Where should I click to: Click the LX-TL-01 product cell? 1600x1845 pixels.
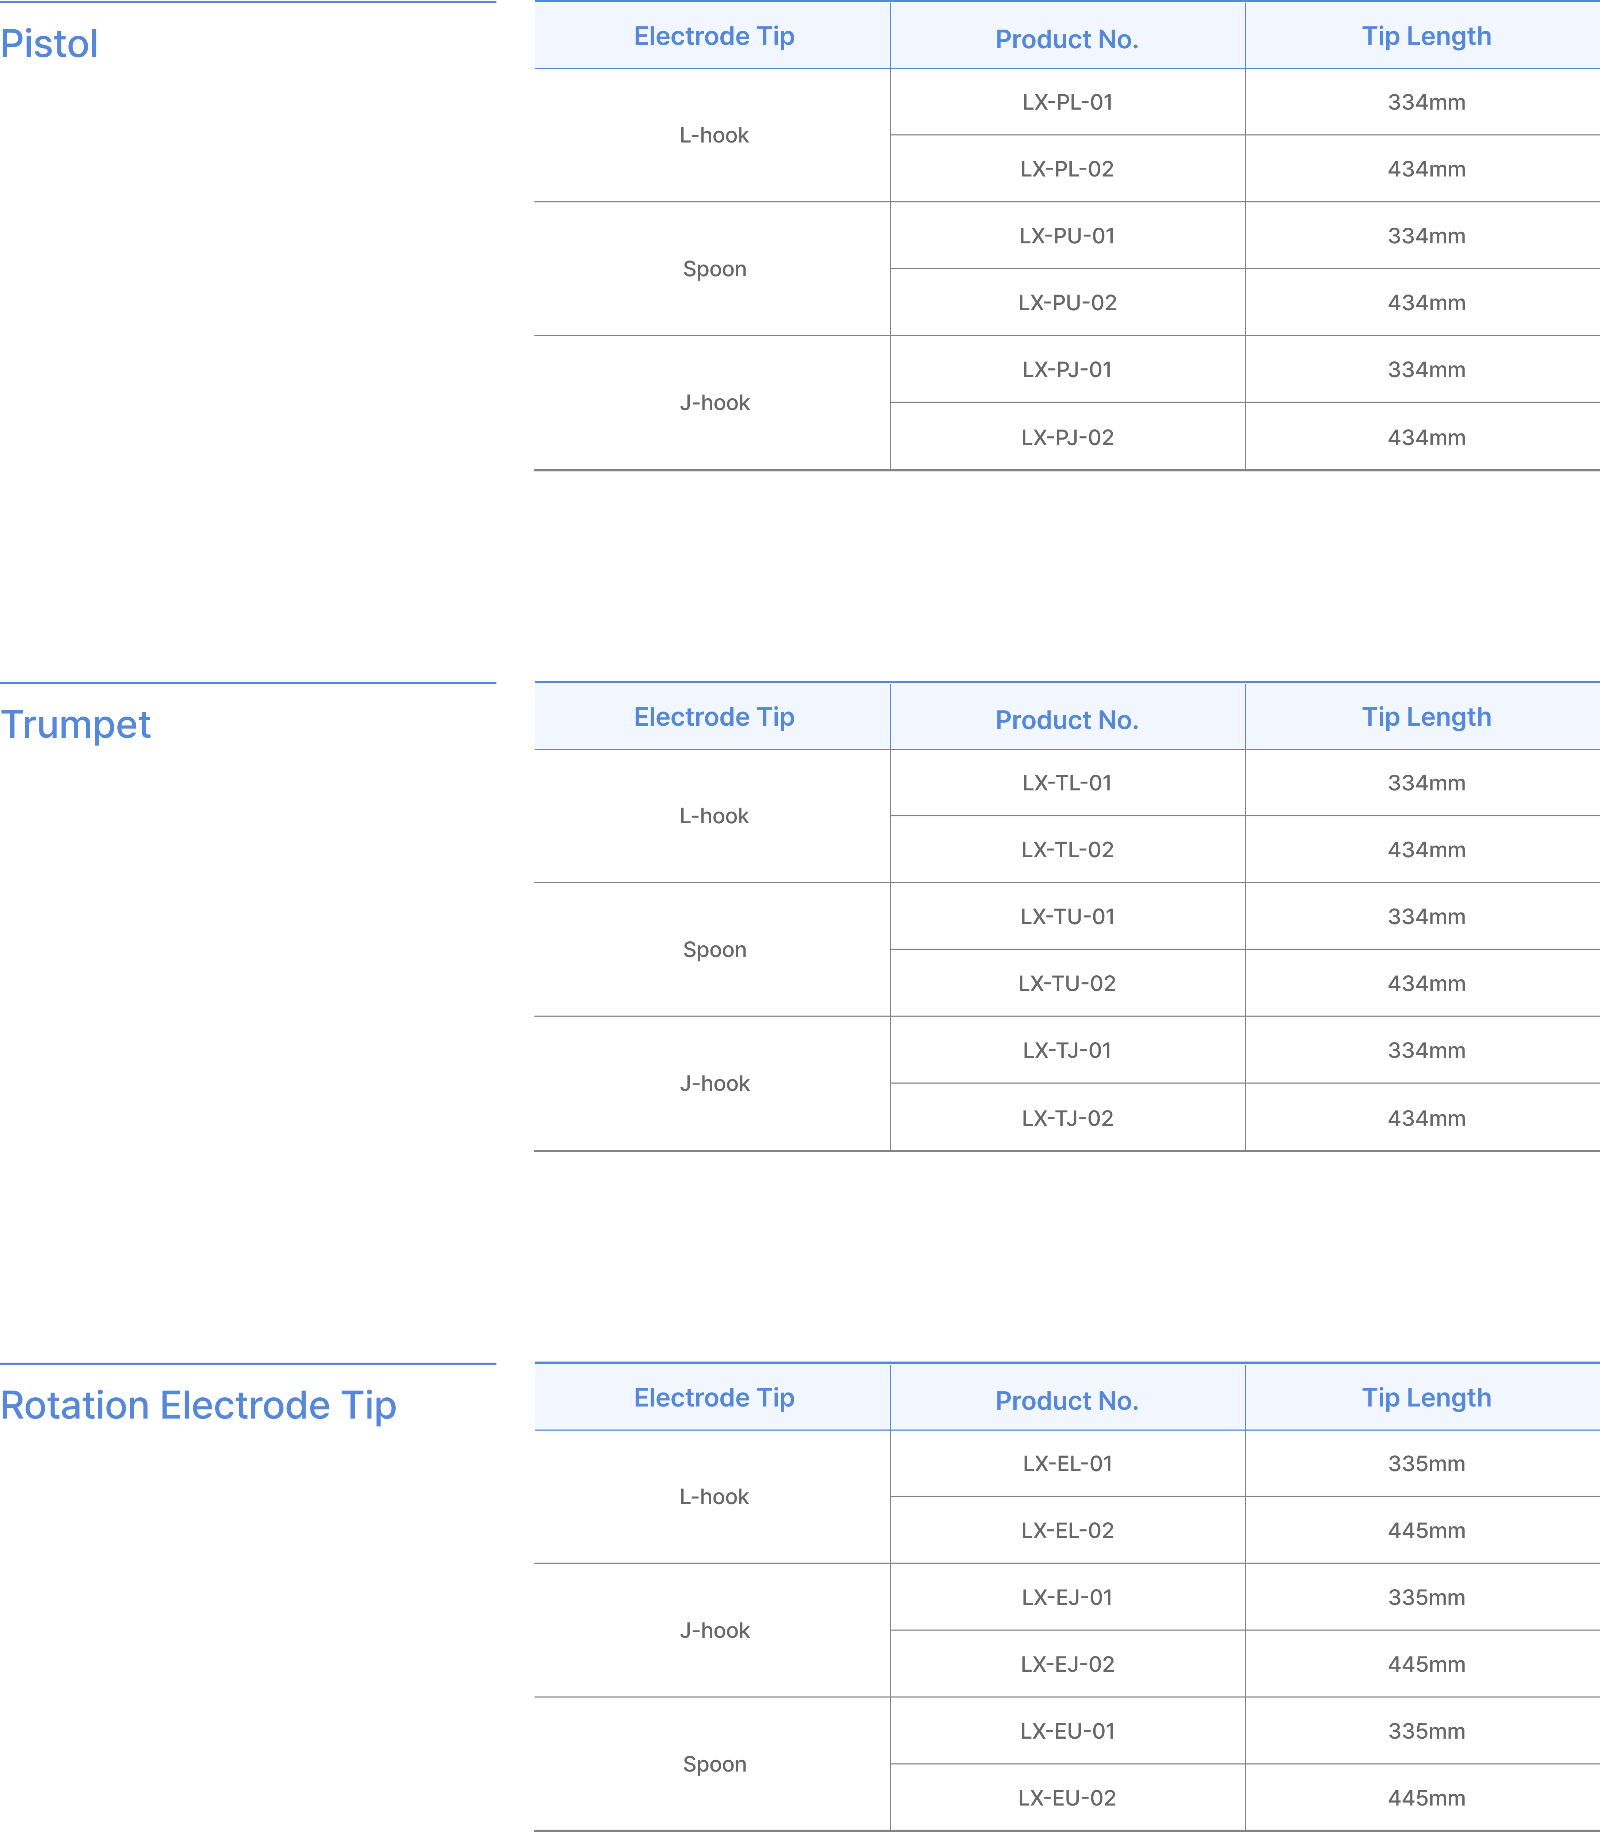pos(1067,783)
